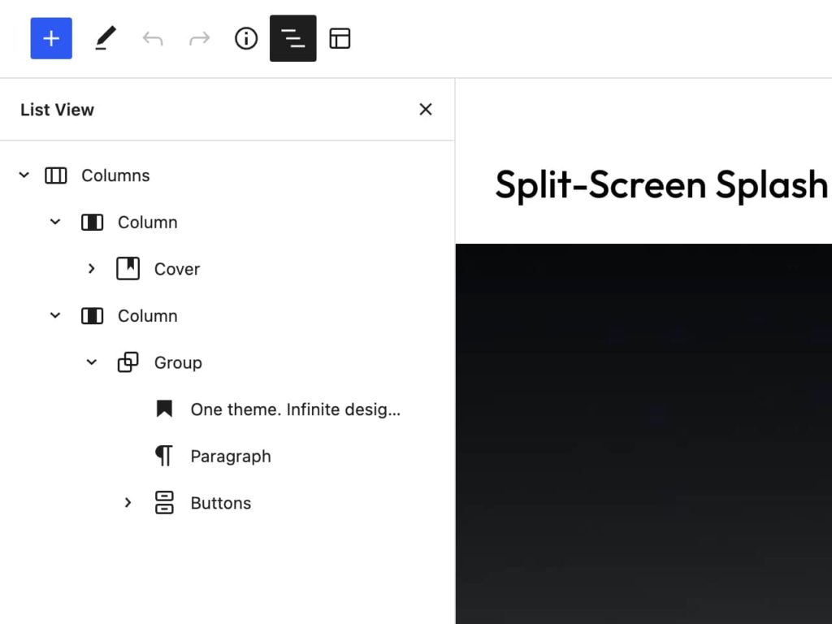The height and width of the screenshot is (624, 832).
Task: Click the Group block icon
Action: tap(128, 362)
